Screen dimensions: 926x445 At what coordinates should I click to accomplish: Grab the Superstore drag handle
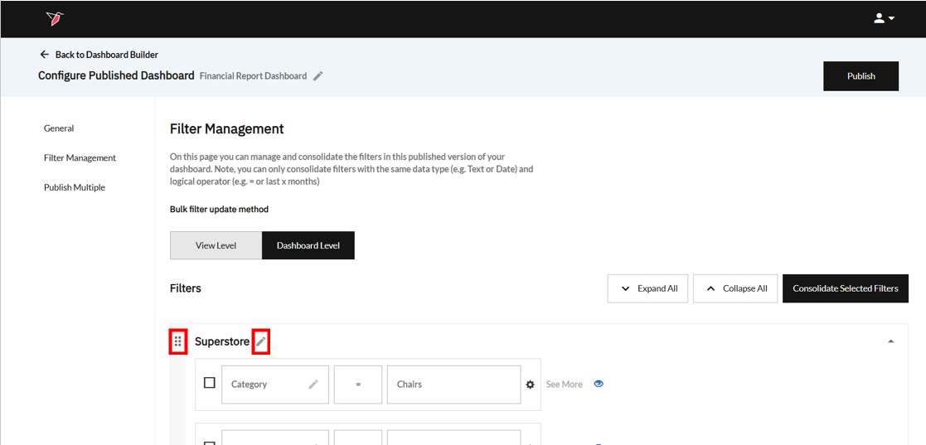click(177, 341)
